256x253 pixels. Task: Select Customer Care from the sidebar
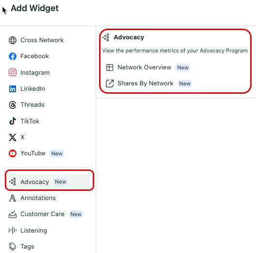click(48, 214)
